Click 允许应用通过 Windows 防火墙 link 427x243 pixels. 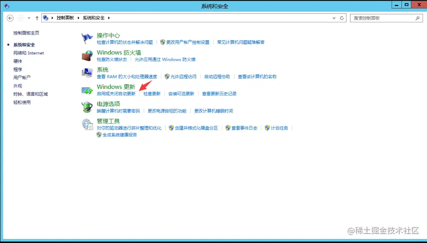coord(165,59)
